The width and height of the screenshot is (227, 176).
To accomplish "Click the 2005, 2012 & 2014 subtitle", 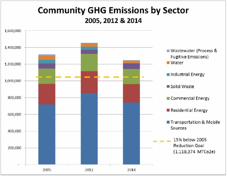I will 113,21.
